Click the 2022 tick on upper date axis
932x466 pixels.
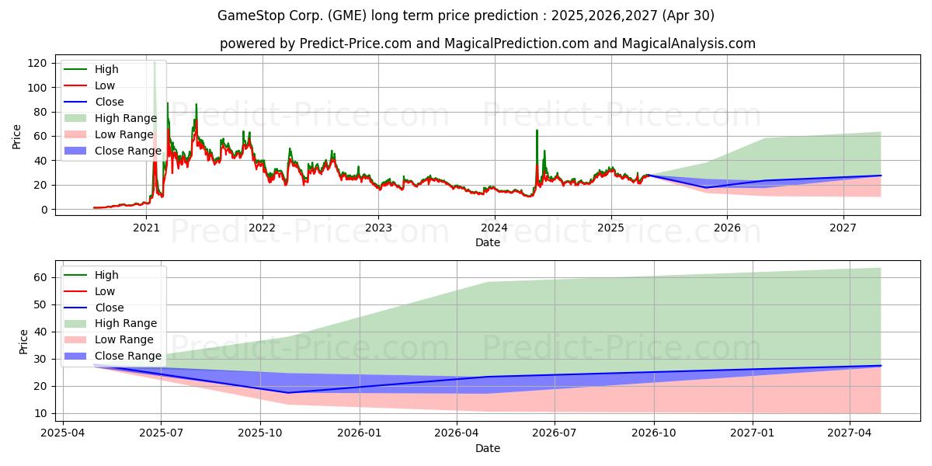click(263, 228)
